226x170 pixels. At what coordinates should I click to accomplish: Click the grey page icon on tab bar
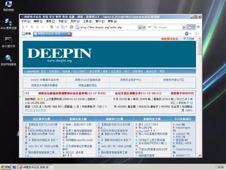[x=196, y=34]
